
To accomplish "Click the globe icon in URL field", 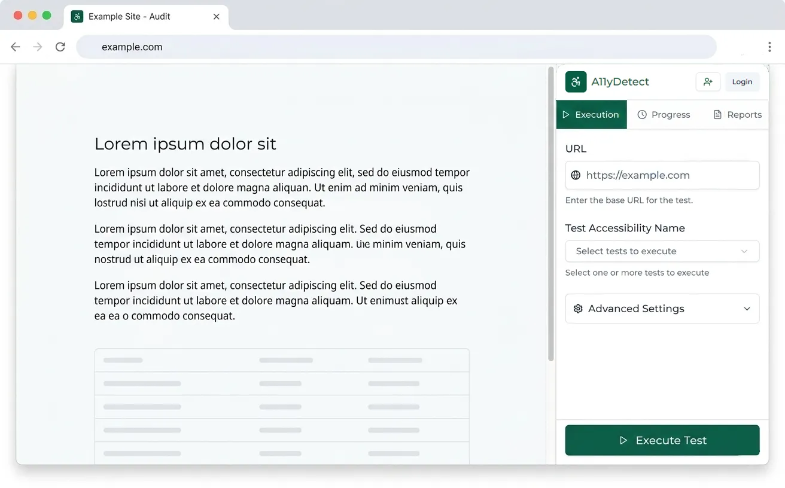I will coord(576,175).
